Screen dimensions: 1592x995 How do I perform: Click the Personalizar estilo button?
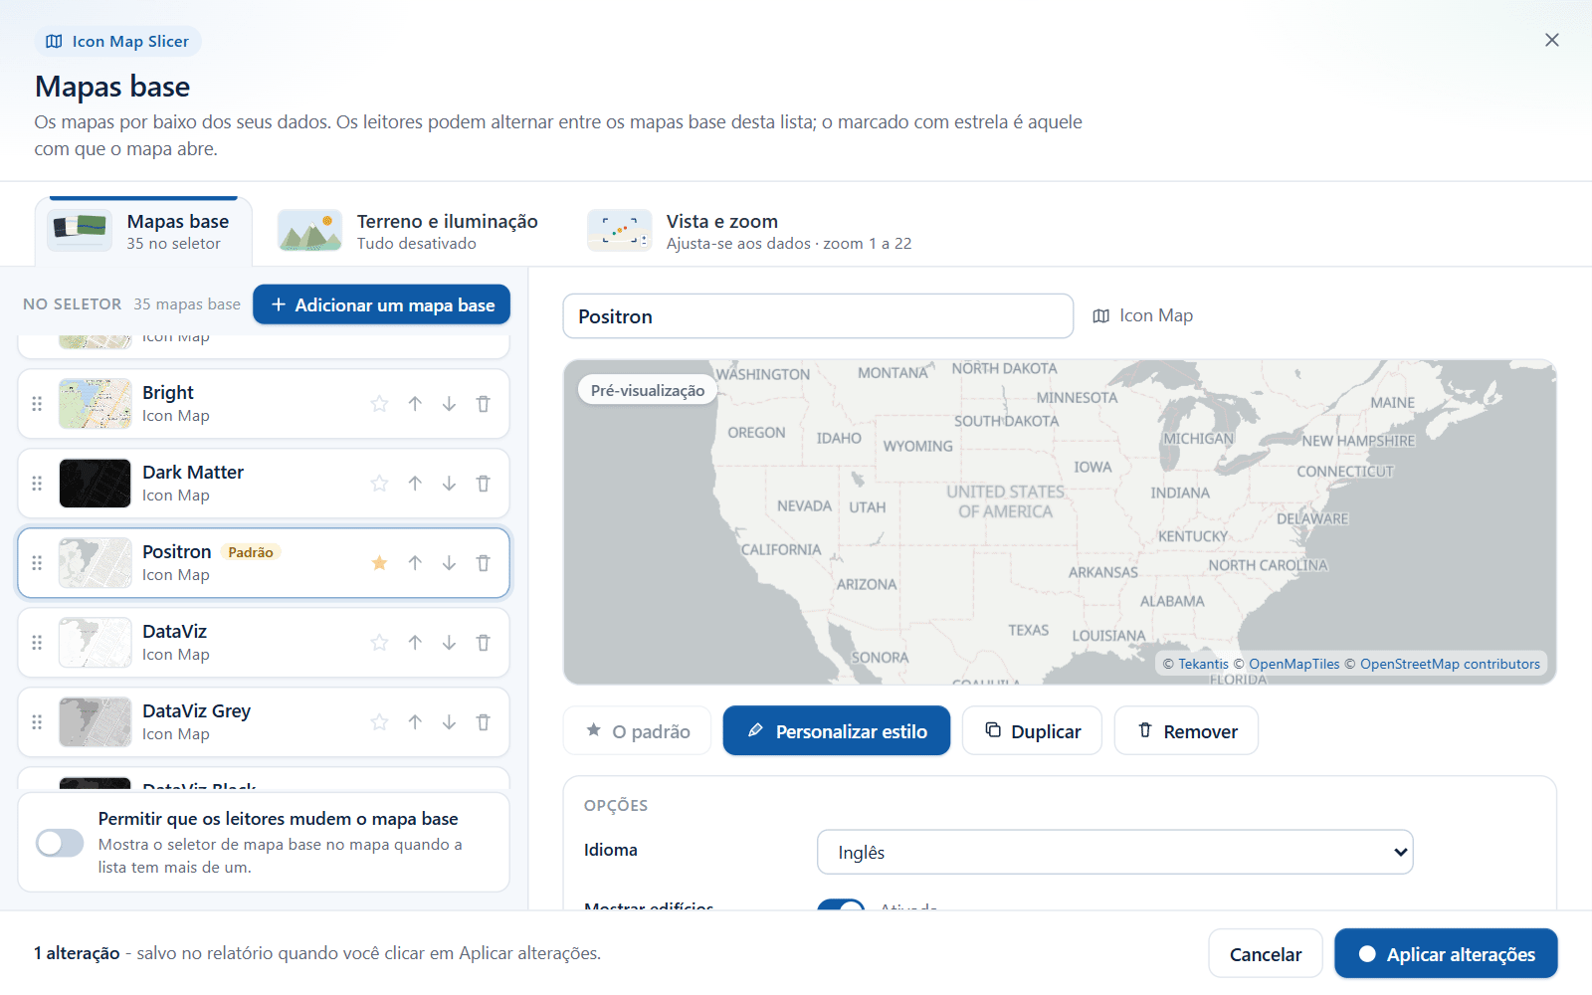[837, 731]
